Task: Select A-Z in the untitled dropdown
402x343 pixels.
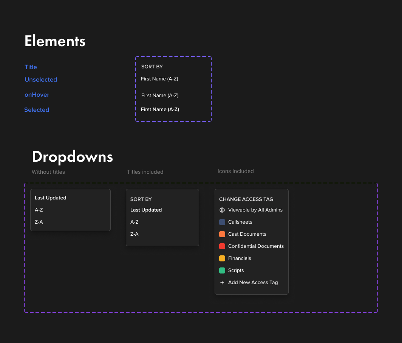Action: 39,210
